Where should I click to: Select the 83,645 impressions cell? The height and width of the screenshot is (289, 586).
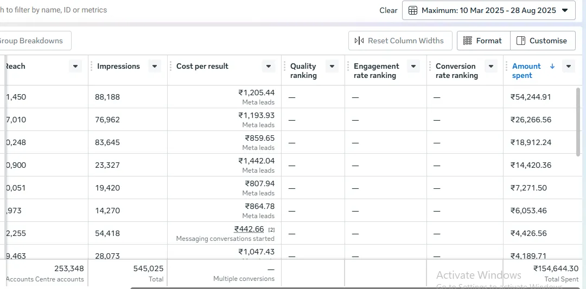point(128,142)
